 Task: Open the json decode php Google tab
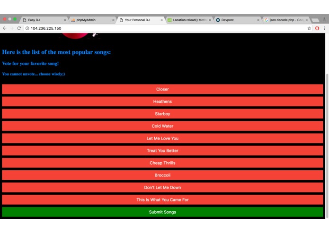285,20
